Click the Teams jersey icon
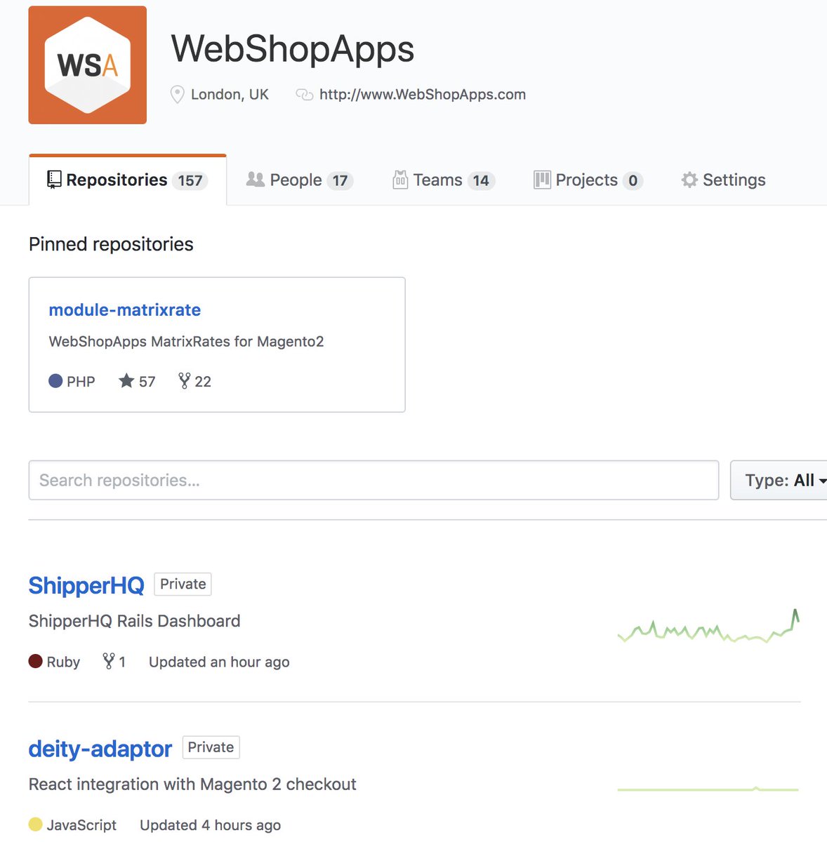 400,180
